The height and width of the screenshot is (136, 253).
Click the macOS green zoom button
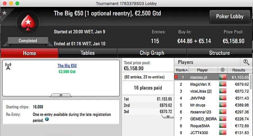pyautogui.click(x=17, y=3)
